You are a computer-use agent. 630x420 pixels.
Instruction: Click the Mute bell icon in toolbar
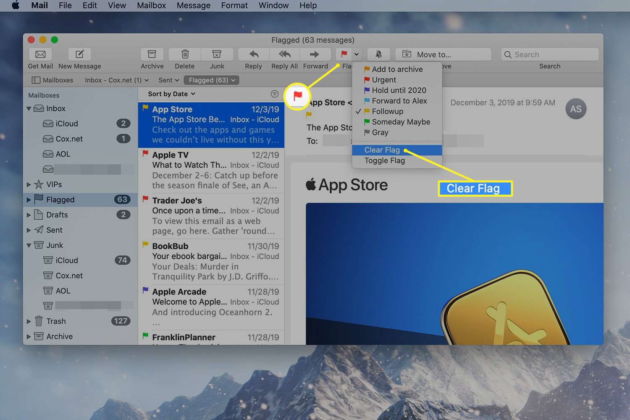378,54
